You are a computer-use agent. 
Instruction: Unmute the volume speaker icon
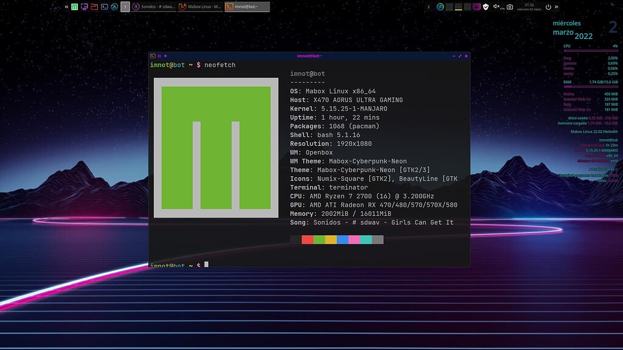point(496,7)
